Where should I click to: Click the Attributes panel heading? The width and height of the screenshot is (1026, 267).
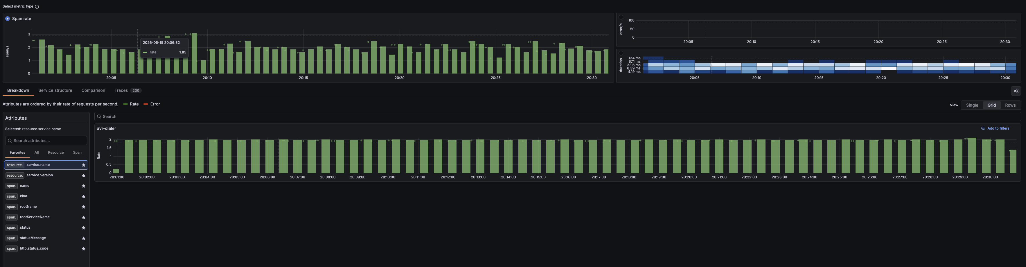pyautogui.click(x=16, y=118)
